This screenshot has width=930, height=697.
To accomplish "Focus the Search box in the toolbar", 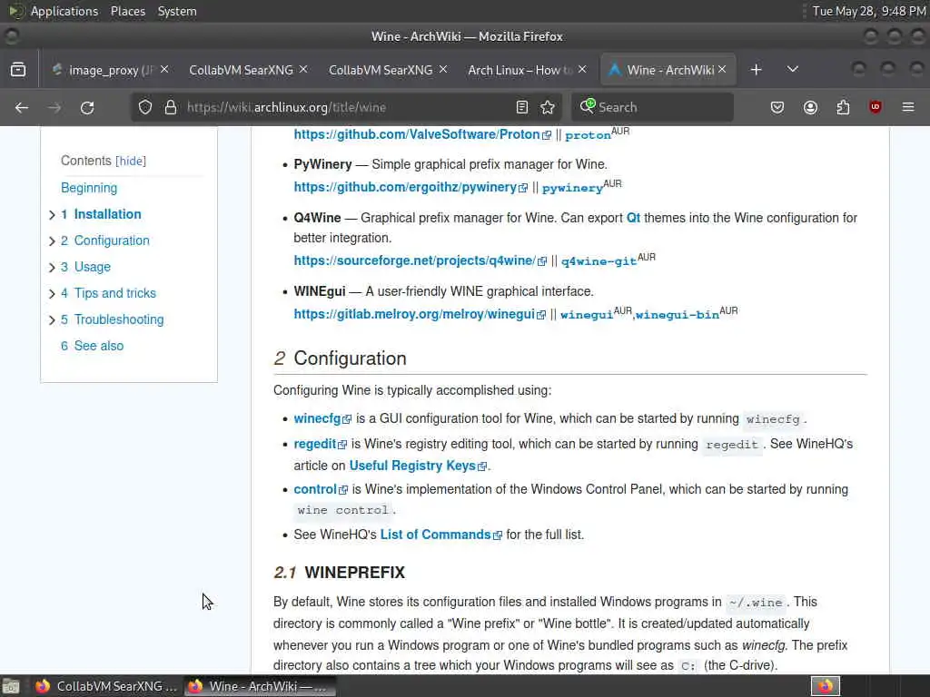I will (652, 107).
